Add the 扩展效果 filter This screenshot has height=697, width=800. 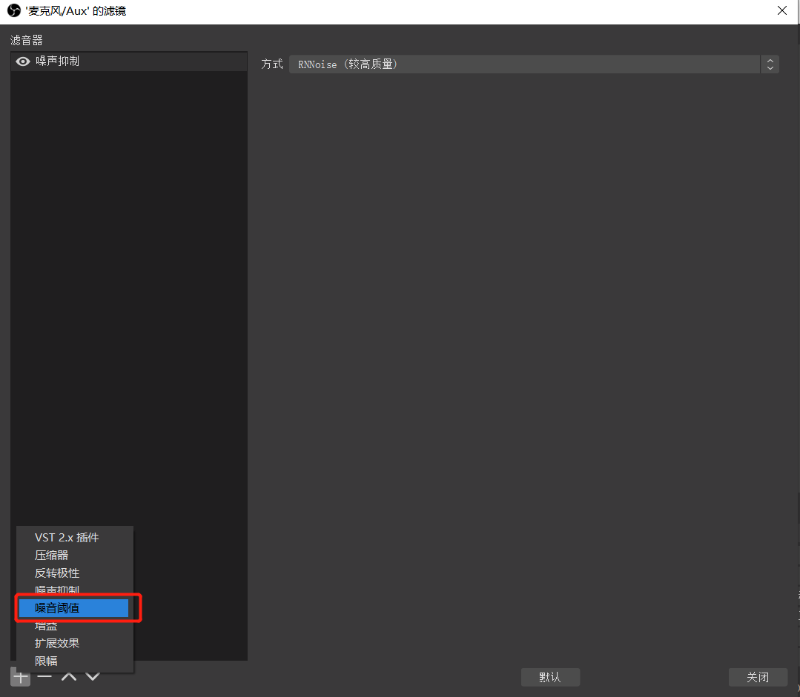pyautogui.click(x=57, y=643)
